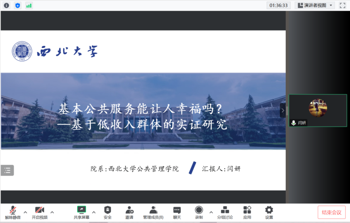Toggle 录制 recording
This screenshot has height=223, width=350.
[199, 213]
